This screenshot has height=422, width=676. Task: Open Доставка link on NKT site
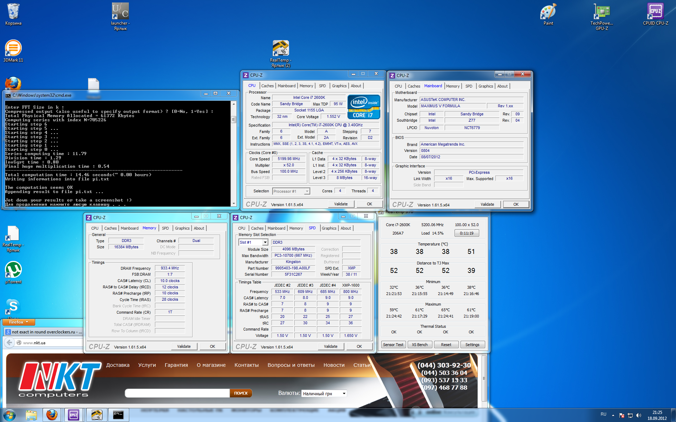118,365
